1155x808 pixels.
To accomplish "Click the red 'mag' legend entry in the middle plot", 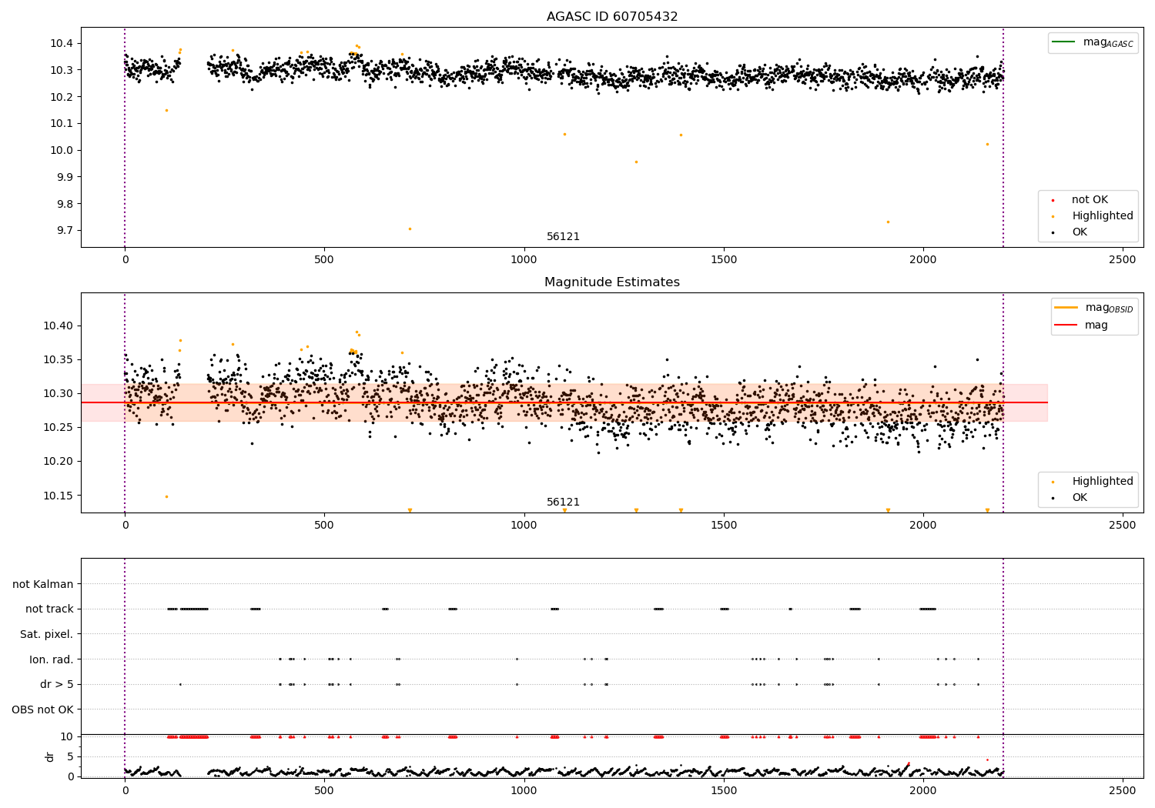I will point(1096,326).
